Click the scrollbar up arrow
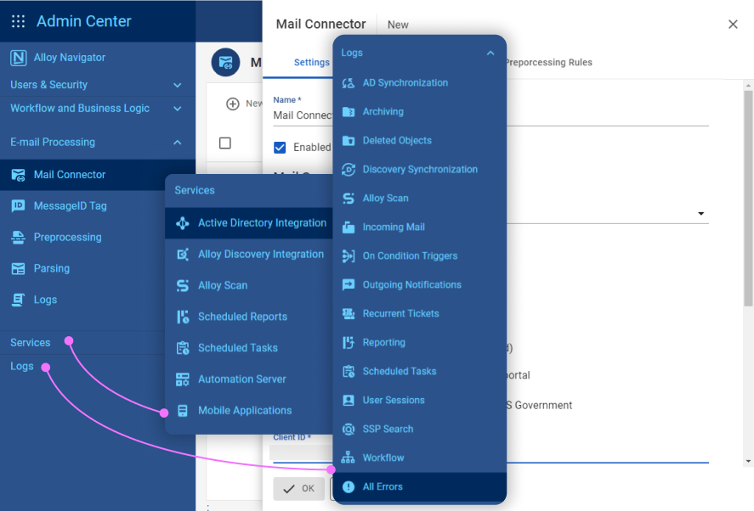Image resolution: width=754 pixels, height=511 pixels. tap(748, 86)
